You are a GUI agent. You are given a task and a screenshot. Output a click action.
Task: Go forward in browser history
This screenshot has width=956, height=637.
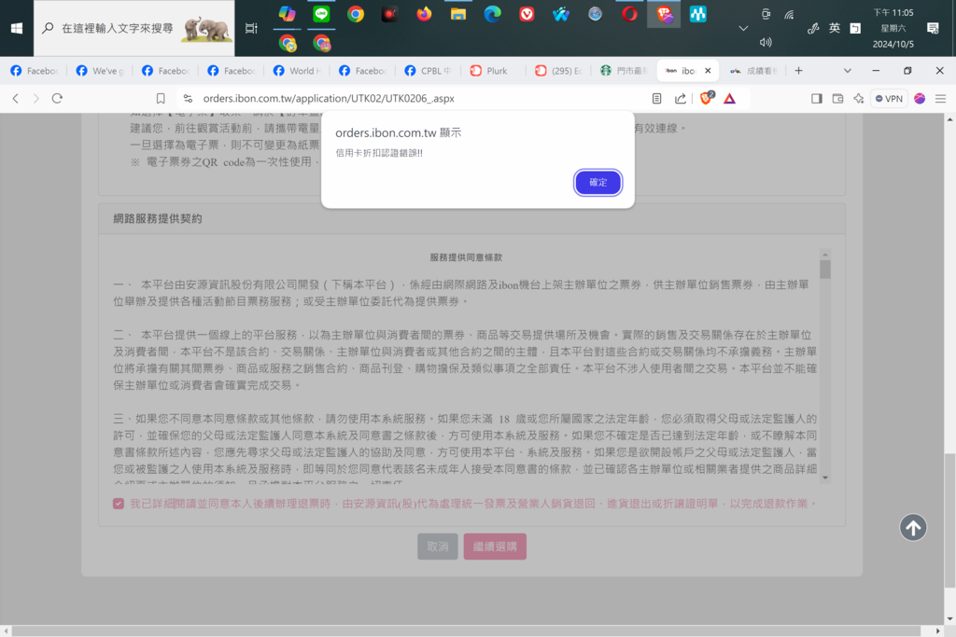tap(36, 98)
